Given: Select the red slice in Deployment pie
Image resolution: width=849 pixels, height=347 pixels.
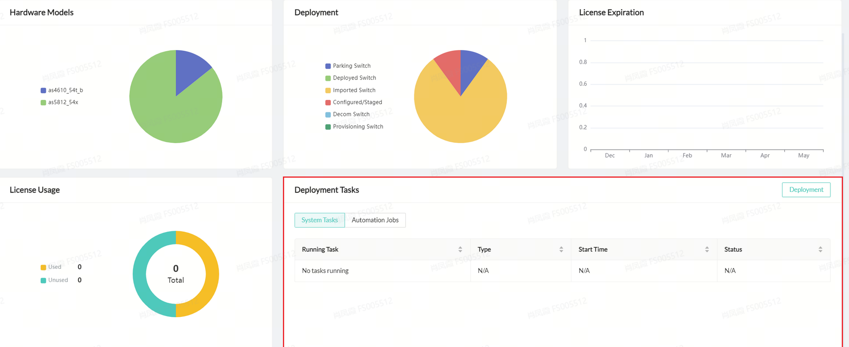Looking at the screenshot, I should tap(449, 66).
